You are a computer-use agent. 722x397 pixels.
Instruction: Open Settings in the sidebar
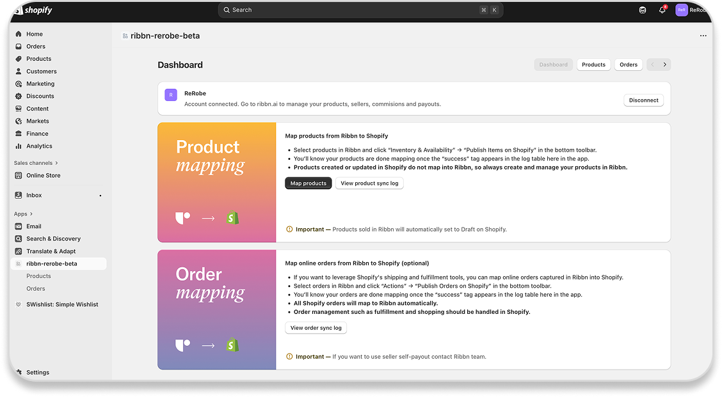[38, 372]
